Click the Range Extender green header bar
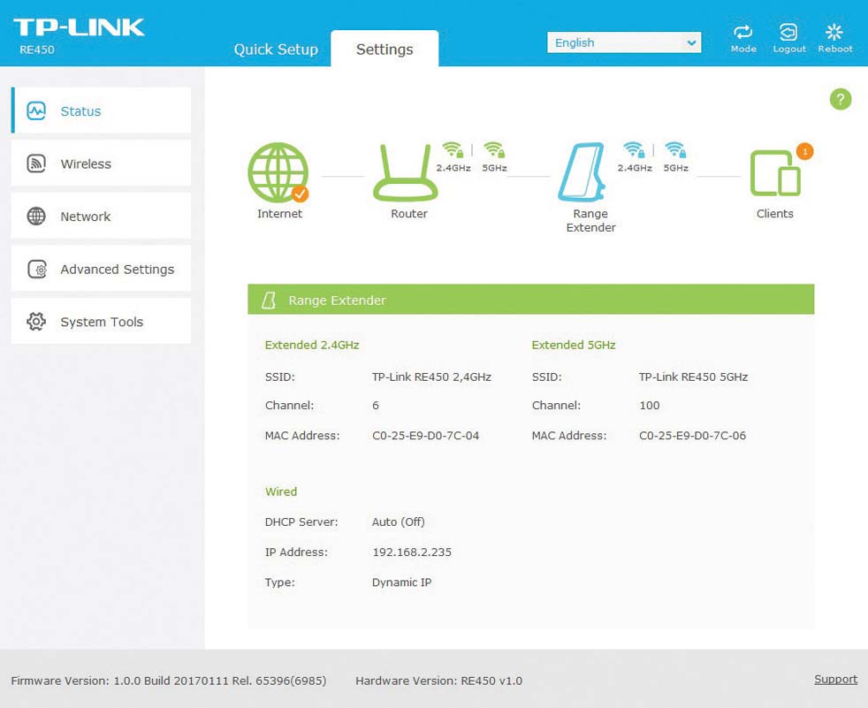 point(531,300)
